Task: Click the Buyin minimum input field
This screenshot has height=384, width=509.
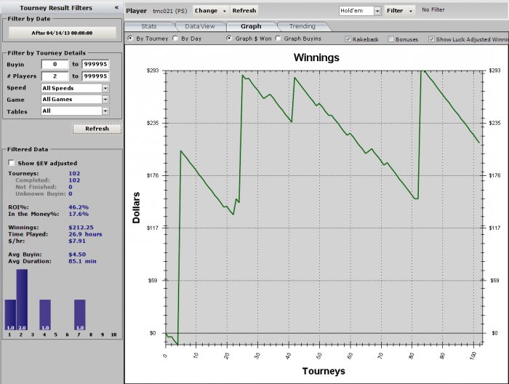Action: click(x=55, y=64)
